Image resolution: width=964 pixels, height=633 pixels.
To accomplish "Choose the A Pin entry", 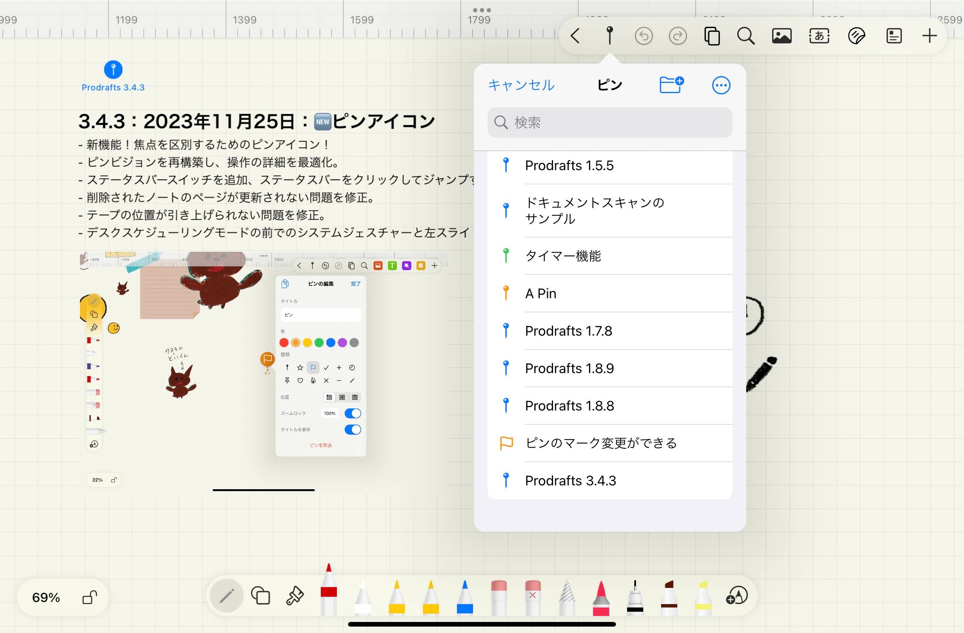I will pyautogui.click(x=610, y=294).
